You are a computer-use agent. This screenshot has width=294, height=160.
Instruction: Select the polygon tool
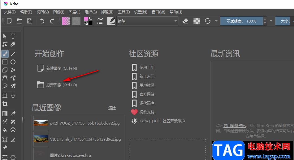[x=5, y=70]
